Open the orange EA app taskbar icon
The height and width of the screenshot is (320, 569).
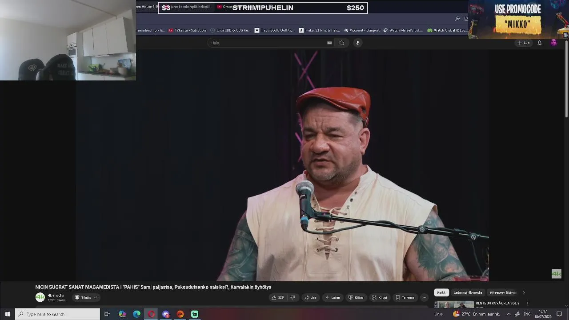tap(180, 314)
